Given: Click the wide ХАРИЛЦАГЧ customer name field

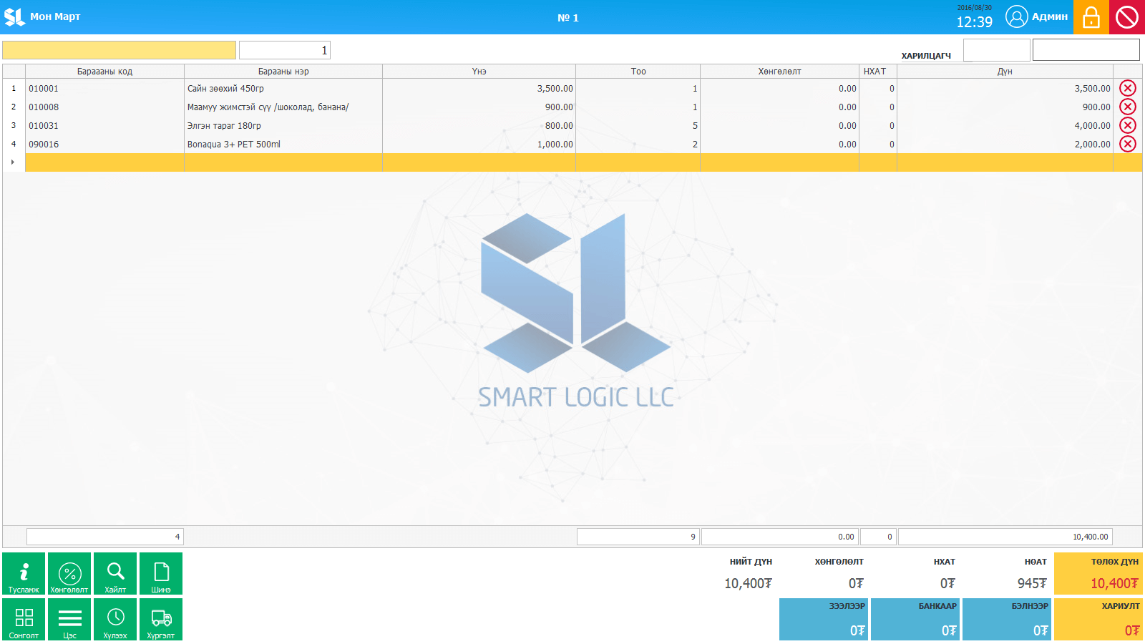Looking at the screenshot, I should [1086, 50].
